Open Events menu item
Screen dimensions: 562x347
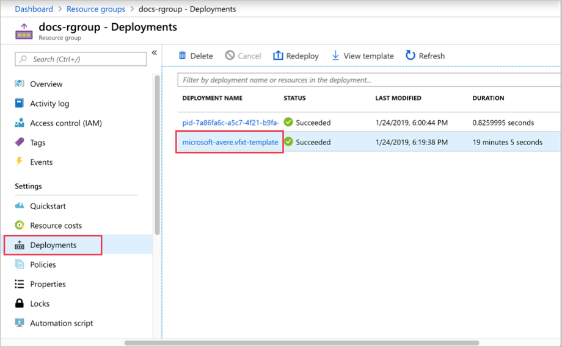41,162
